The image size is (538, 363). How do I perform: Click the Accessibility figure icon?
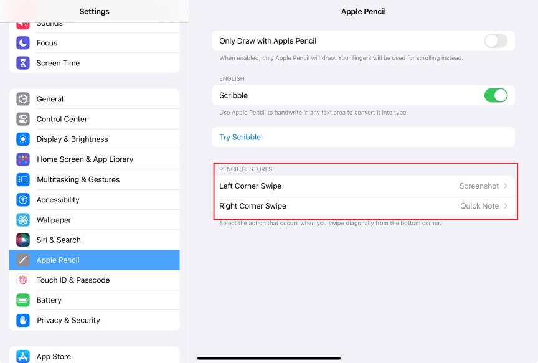[23, 200]
